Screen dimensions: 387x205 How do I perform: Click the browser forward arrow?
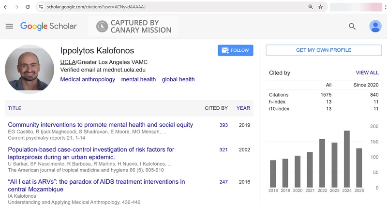point(16,7)
